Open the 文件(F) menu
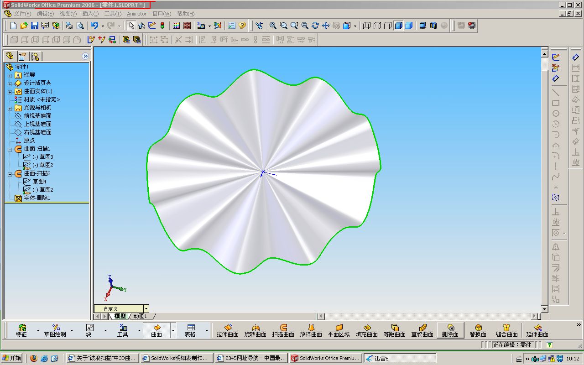 coord(22,14)
